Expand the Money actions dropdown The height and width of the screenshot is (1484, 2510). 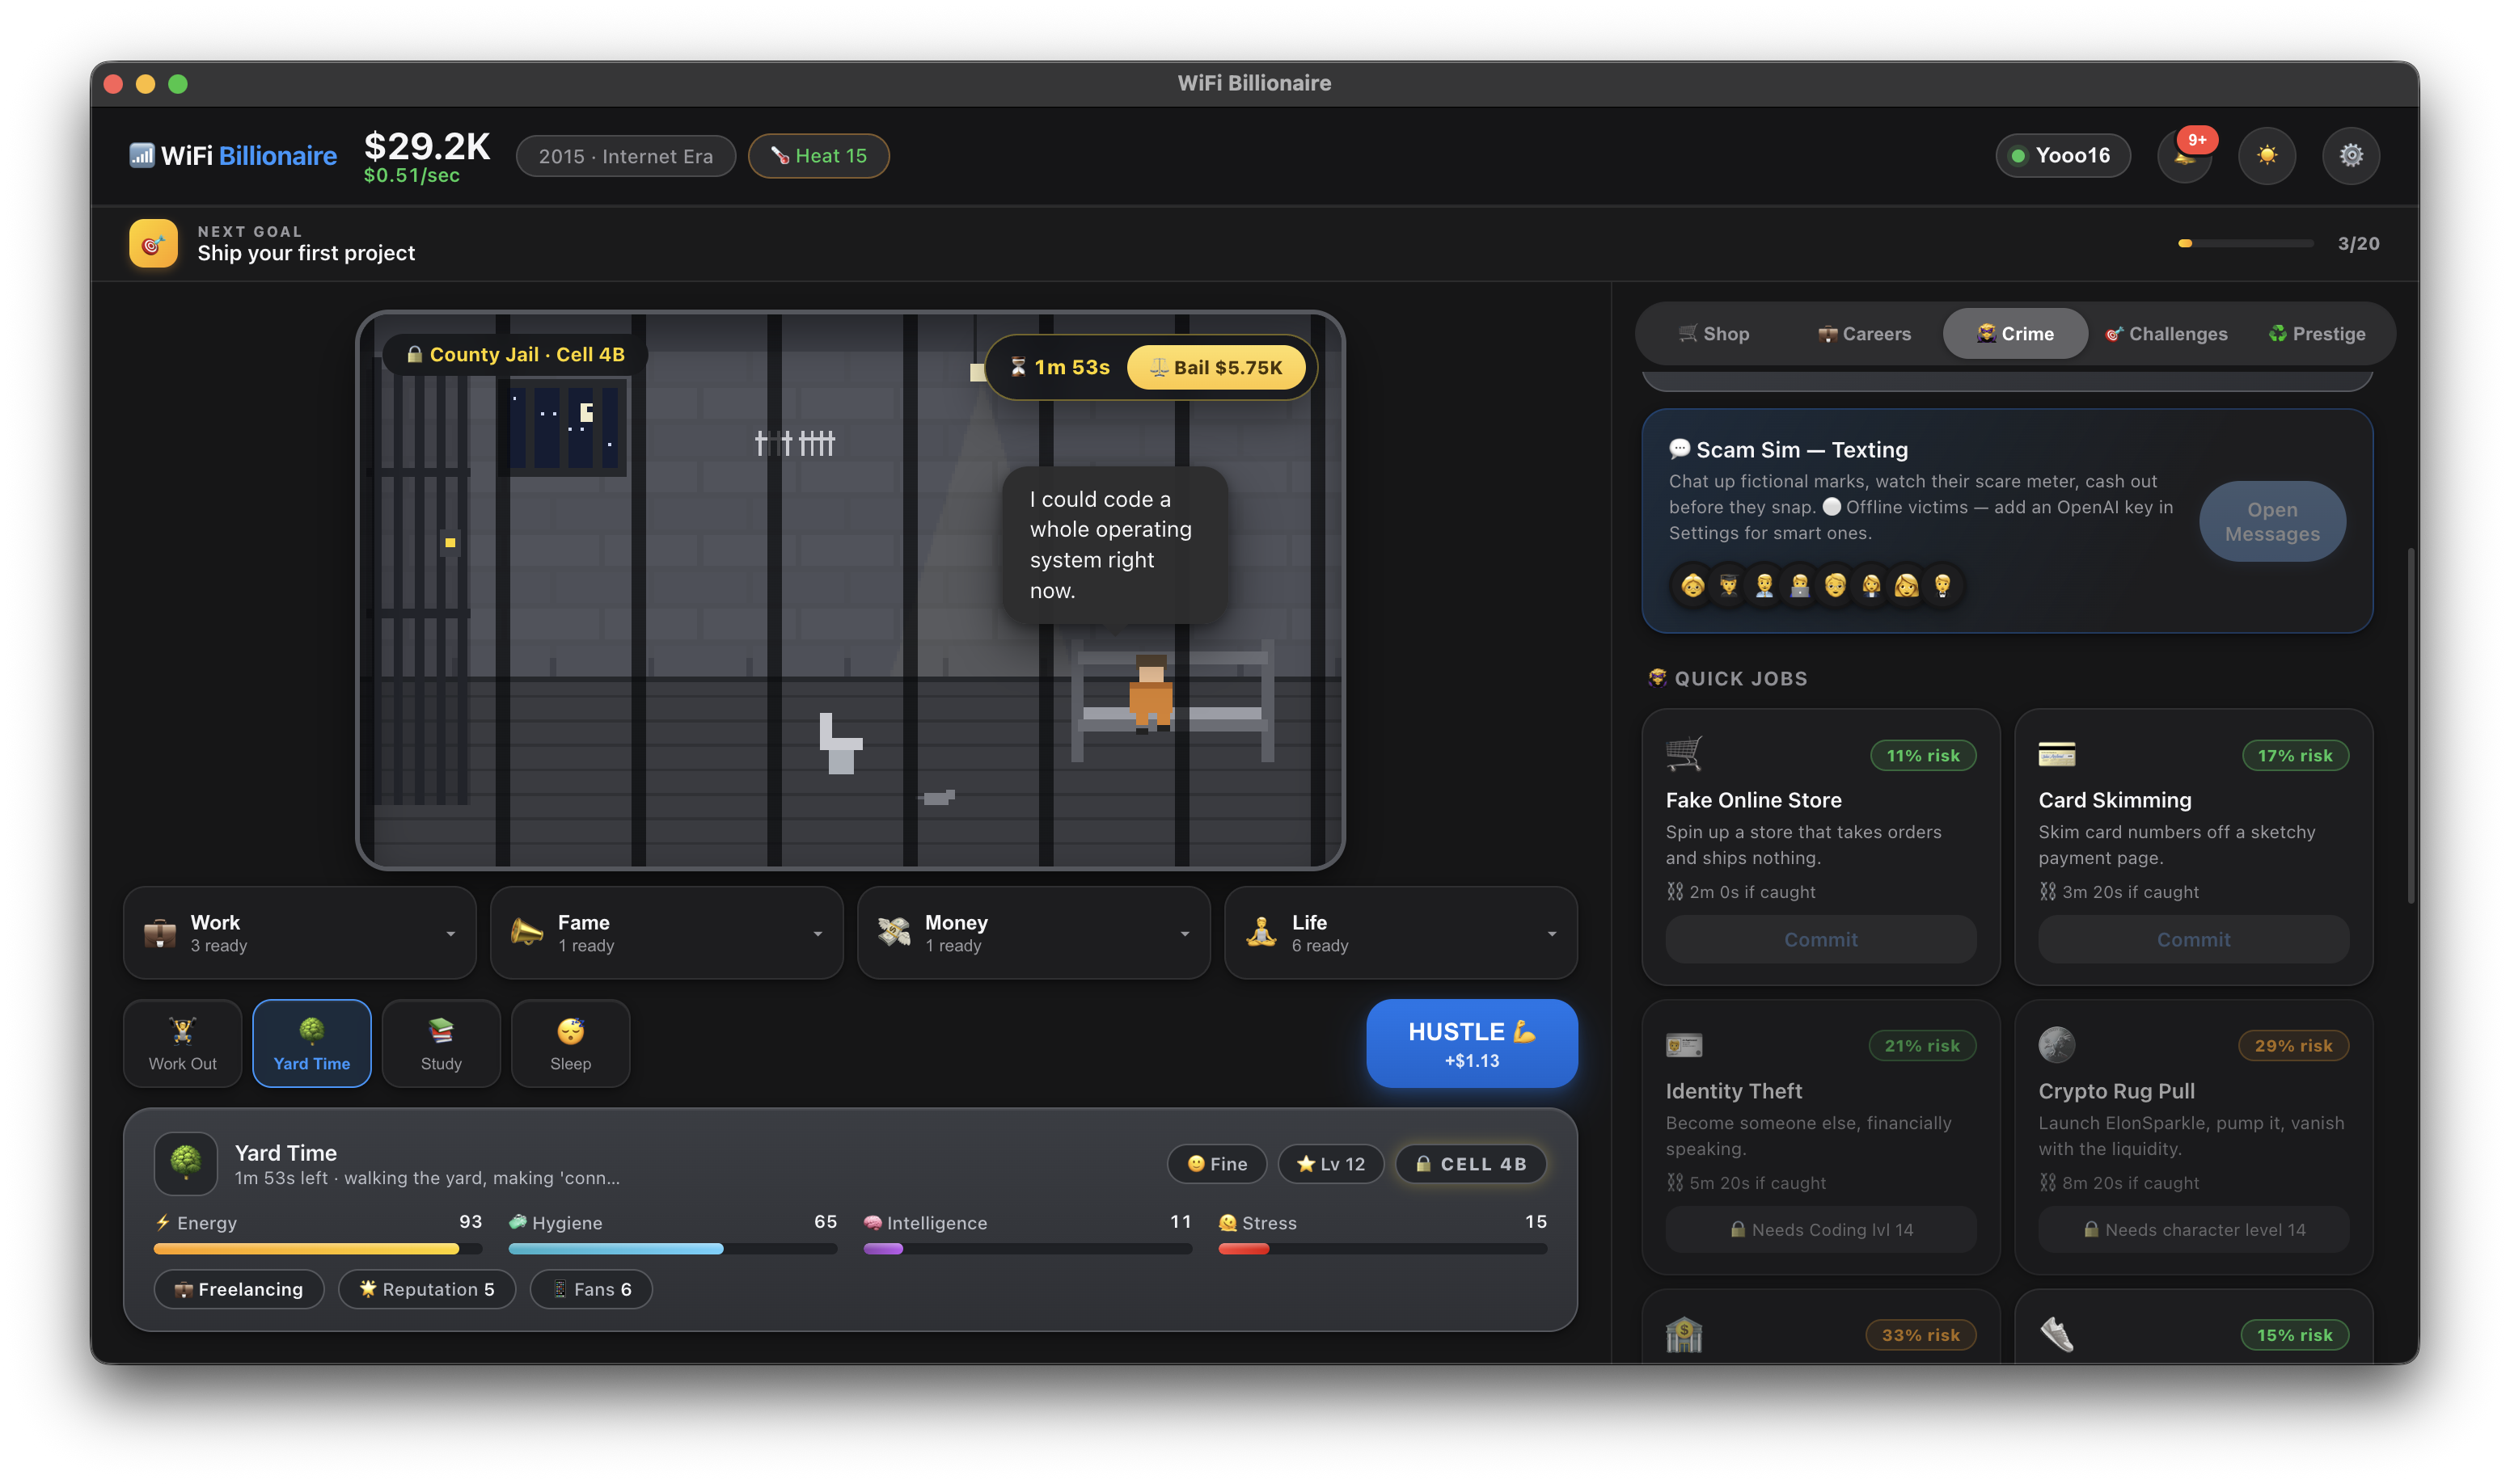coord(1034,933)
